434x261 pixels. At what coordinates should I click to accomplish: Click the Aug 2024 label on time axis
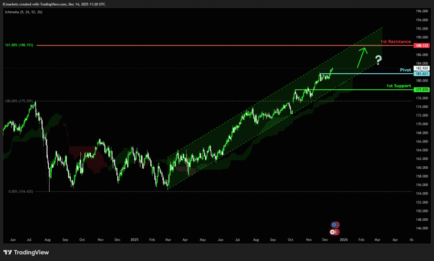48,239
